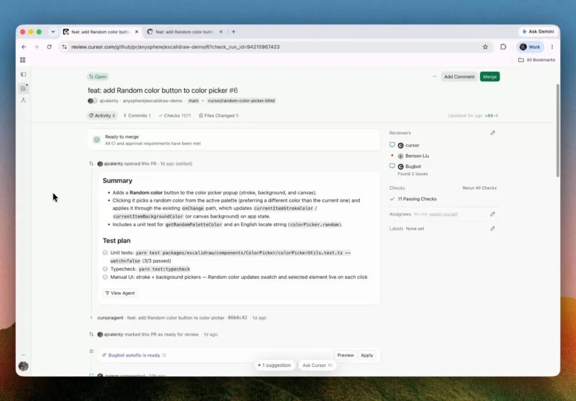Click the cursor reviewer comment icon
The width and height of the screenshot is (576, 401).
tap(393, 145)
